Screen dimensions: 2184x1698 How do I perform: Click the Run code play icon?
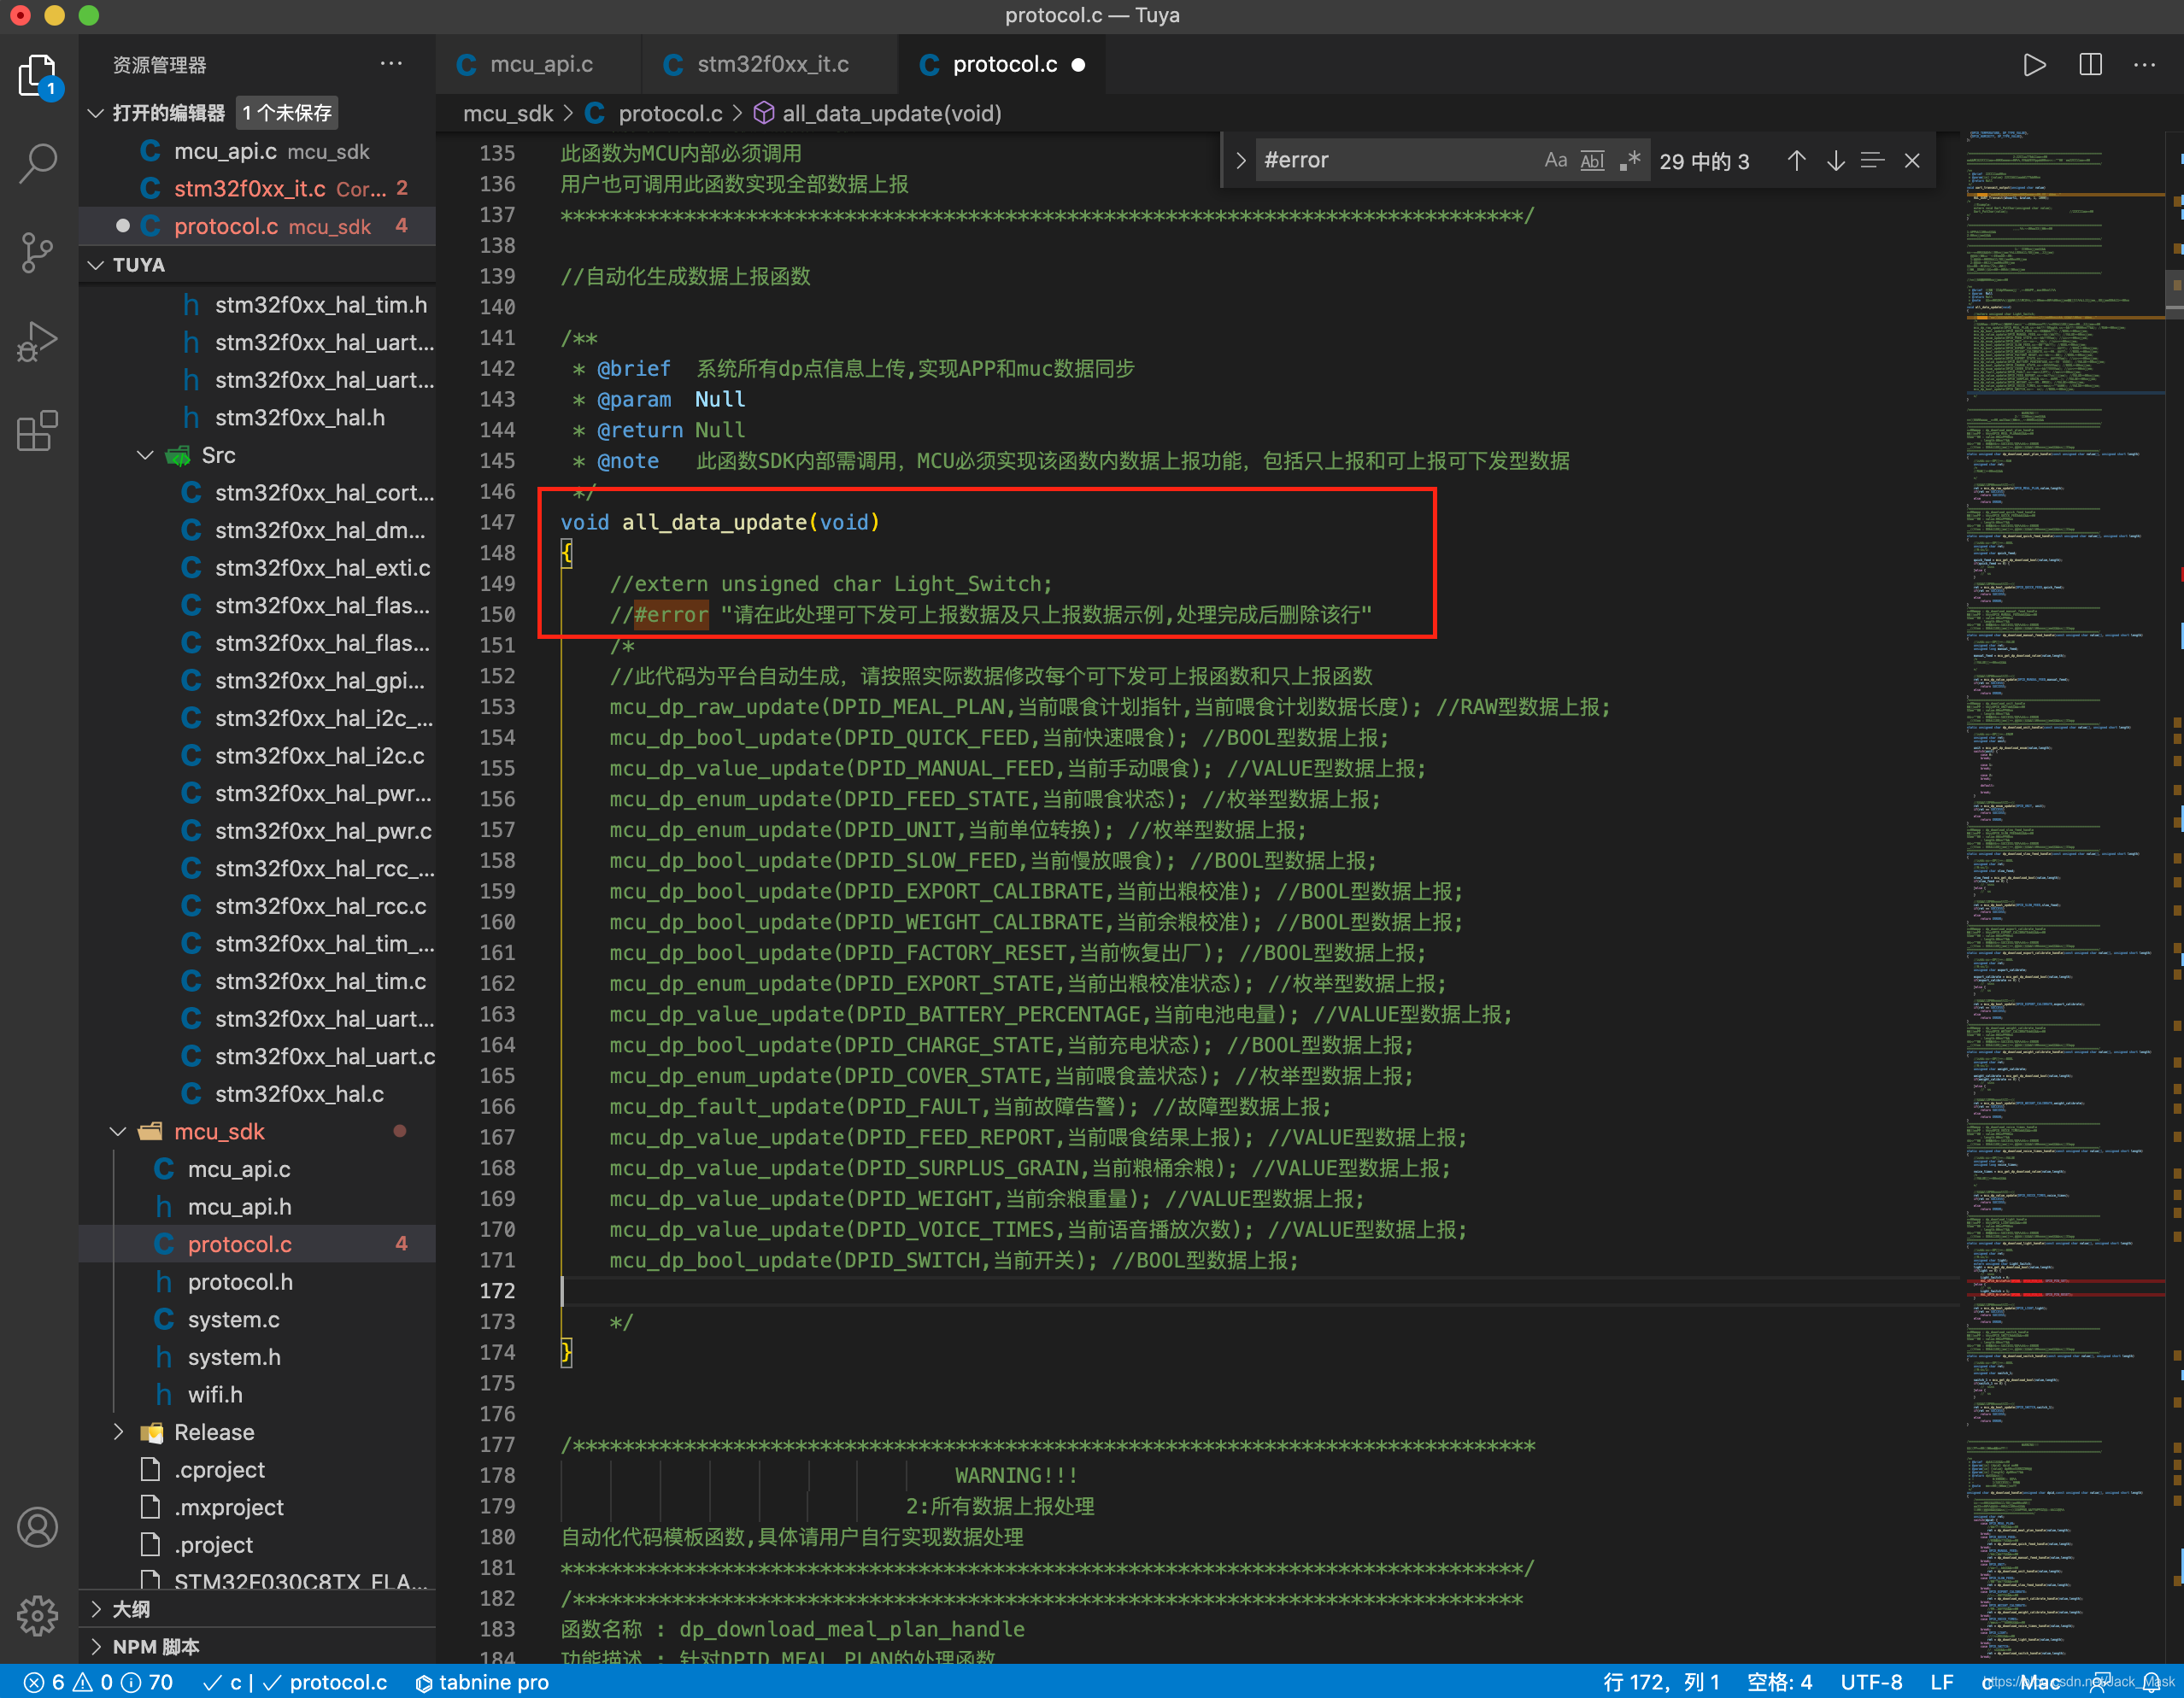[x=2033, y=65]
